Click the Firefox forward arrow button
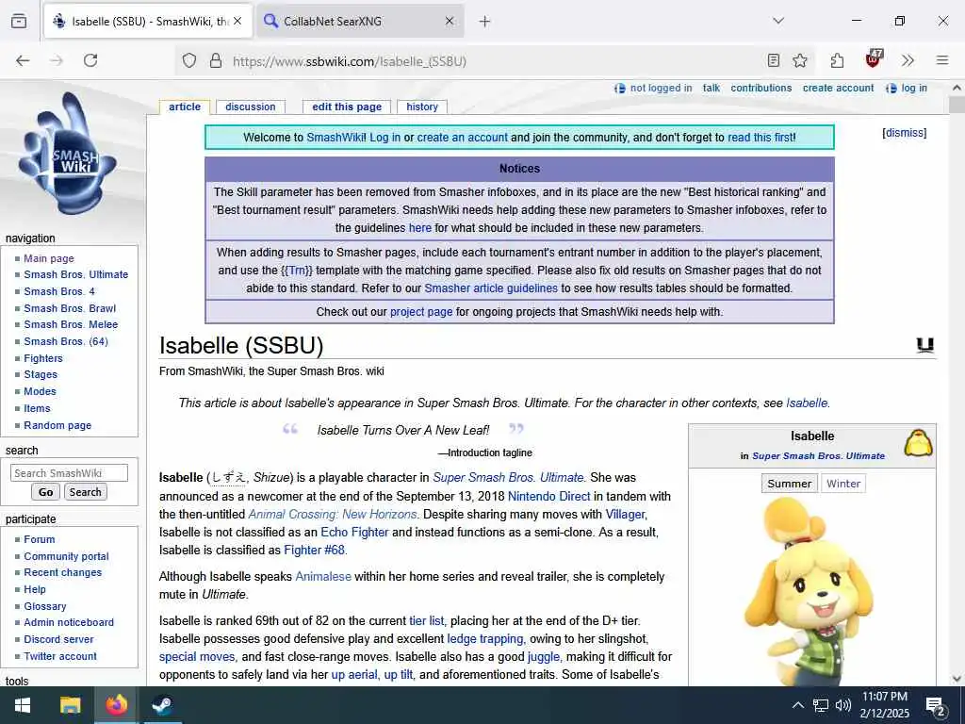 pyautogui.click(x=57, y=60)
